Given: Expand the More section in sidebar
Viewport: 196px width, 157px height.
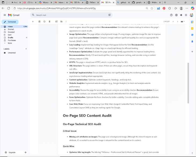Looking at the screenshot, I should [x=10, y=43].
